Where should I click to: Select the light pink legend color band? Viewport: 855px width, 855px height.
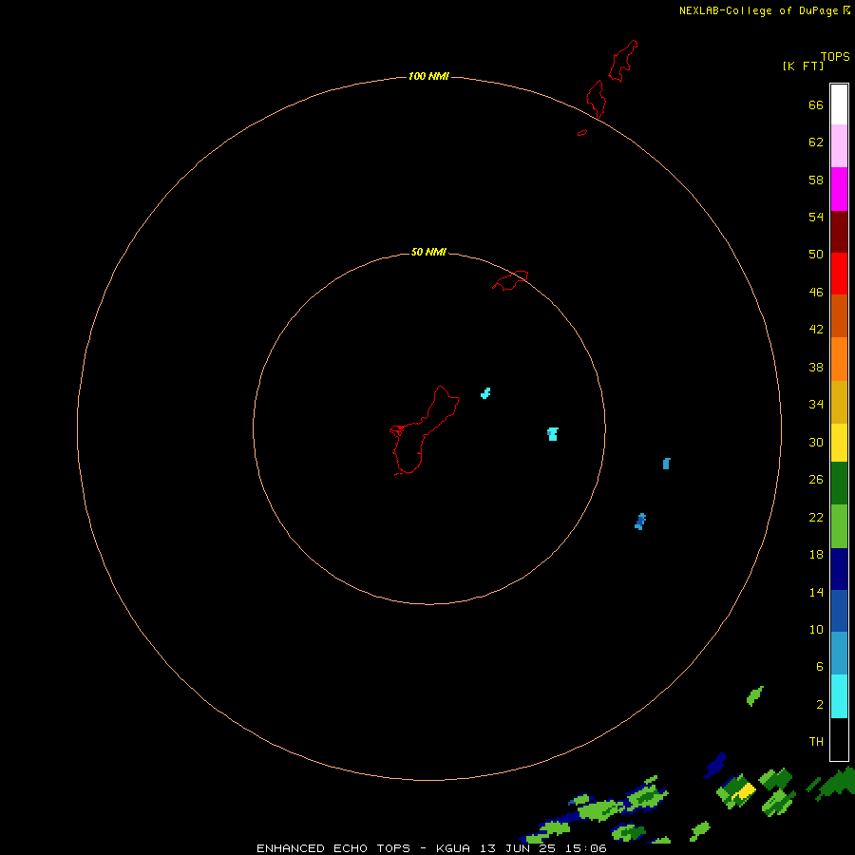click(x=839, y=146)
